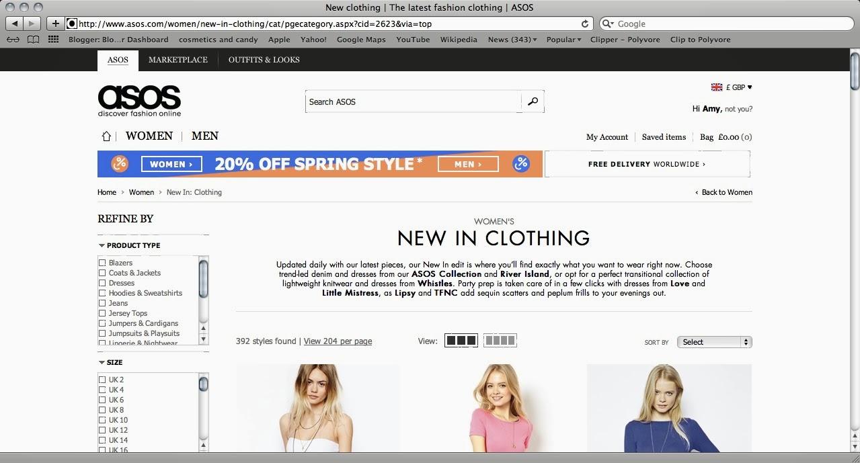Collapse the PRODUCT TYPE filter section

coord(130,245)
